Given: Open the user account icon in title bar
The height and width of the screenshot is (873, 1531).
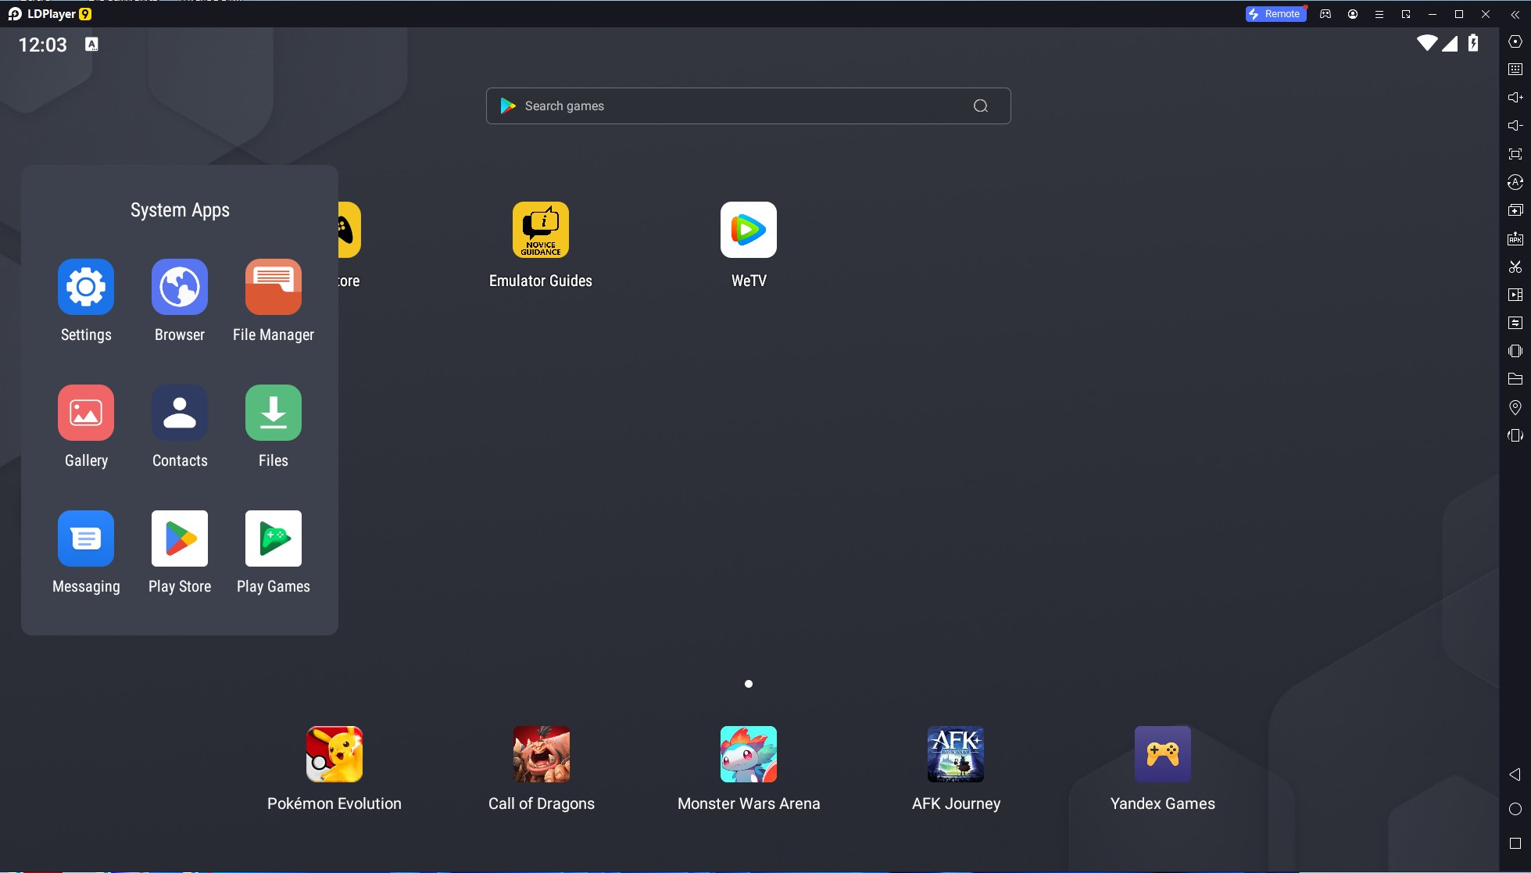Looking at the screenshot, I should tap(1353, 14).
